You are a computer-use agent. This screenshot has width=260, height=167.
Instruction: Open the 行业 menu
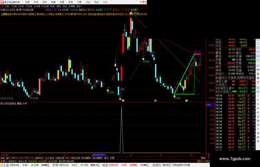click(88, 2)
